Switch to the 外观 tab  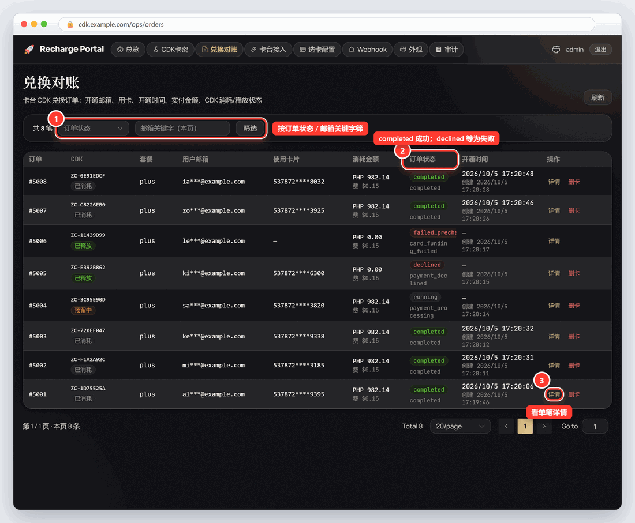tap(411, 50)
